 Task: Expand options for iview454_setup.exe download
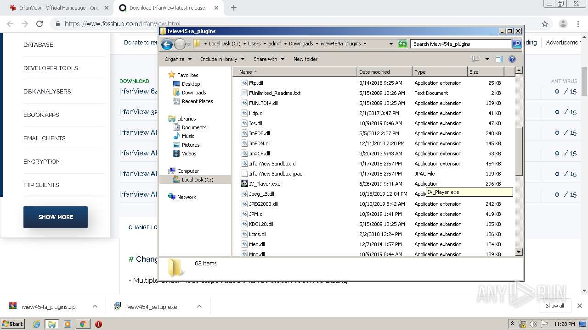point(199,306)
